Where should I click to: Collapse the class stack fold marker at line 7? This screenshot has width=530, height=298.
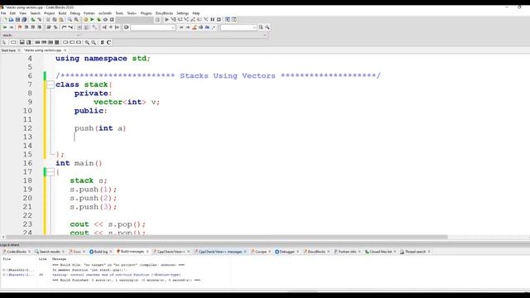coord(51,84)
